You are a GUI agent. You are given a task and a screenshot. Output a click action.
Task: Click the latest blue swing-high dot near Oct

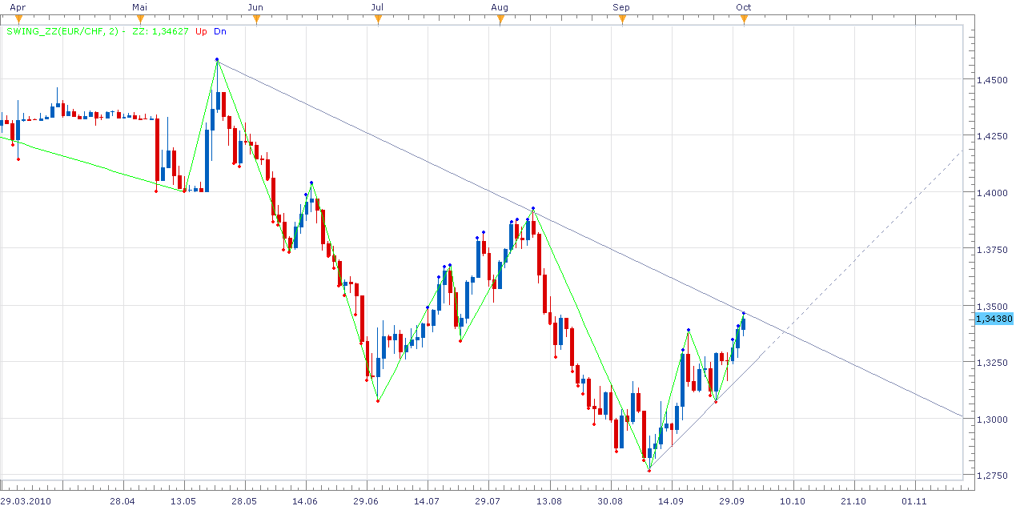[x=744, y=313]
